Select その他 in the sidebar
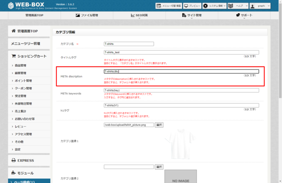Screen dimensions: 282x183 pyautogui.click(x=29, y=142)
